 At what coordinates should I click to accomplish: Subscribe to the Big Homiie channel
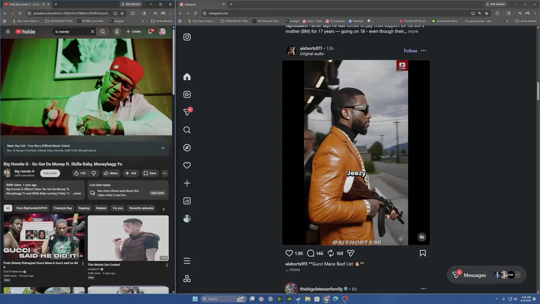click(x=50, y=173)
